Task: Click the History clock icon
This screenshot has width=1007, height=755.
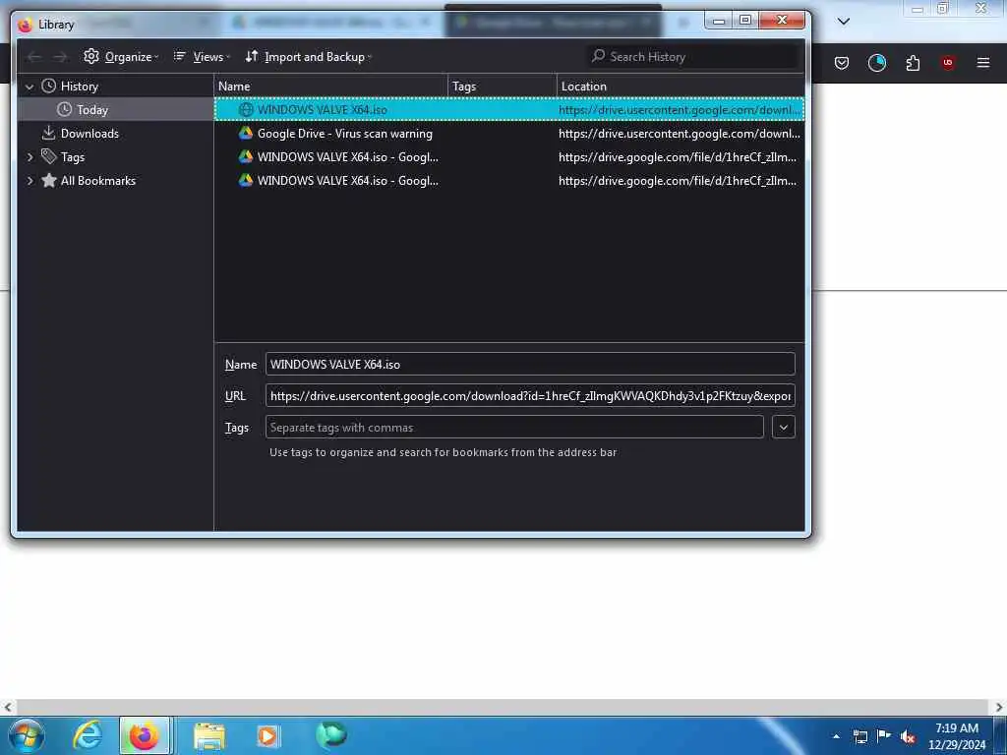Action: point(49,86)
